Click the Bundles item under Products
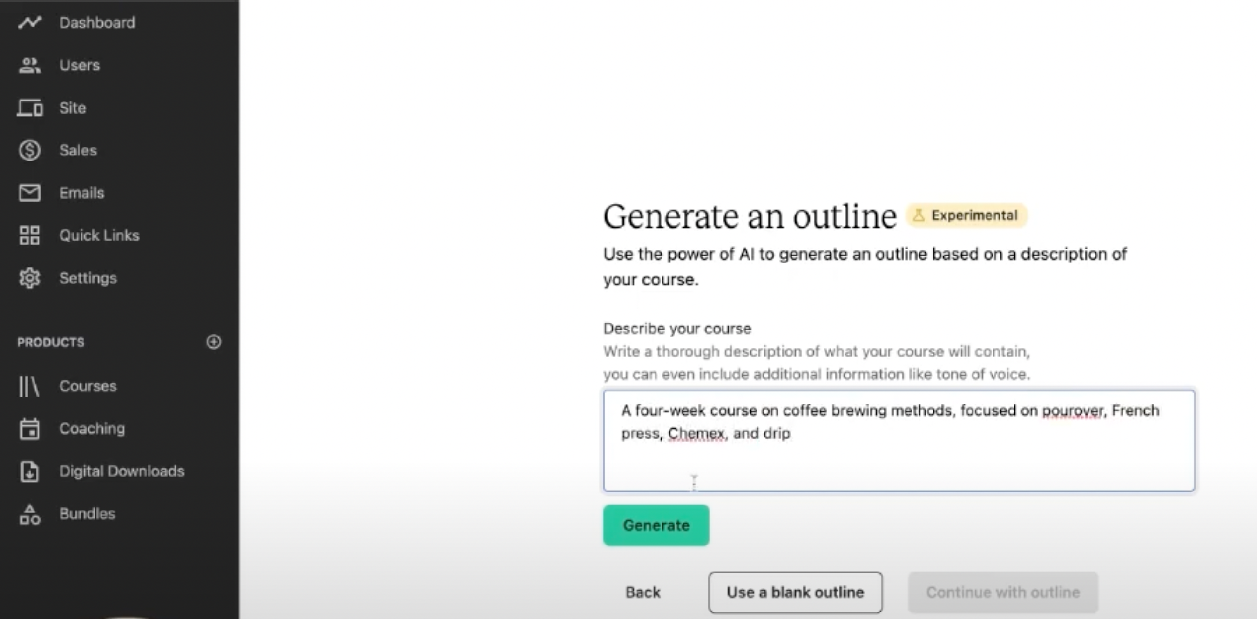Image resolution: width=1257 pixels, height=619 pixels. pos(87,514)
